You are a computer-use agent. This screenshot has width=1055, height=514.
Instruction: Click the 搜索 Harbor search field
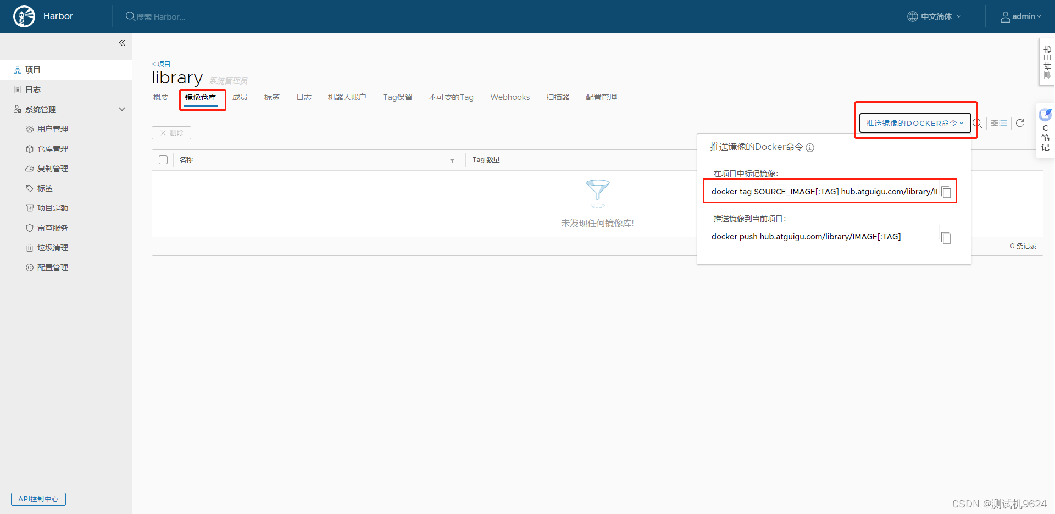click(161, 17)
